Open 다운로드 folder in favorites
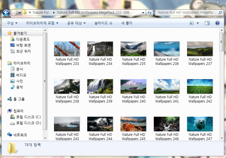The image size is (226, 158). tap(23, 39)
